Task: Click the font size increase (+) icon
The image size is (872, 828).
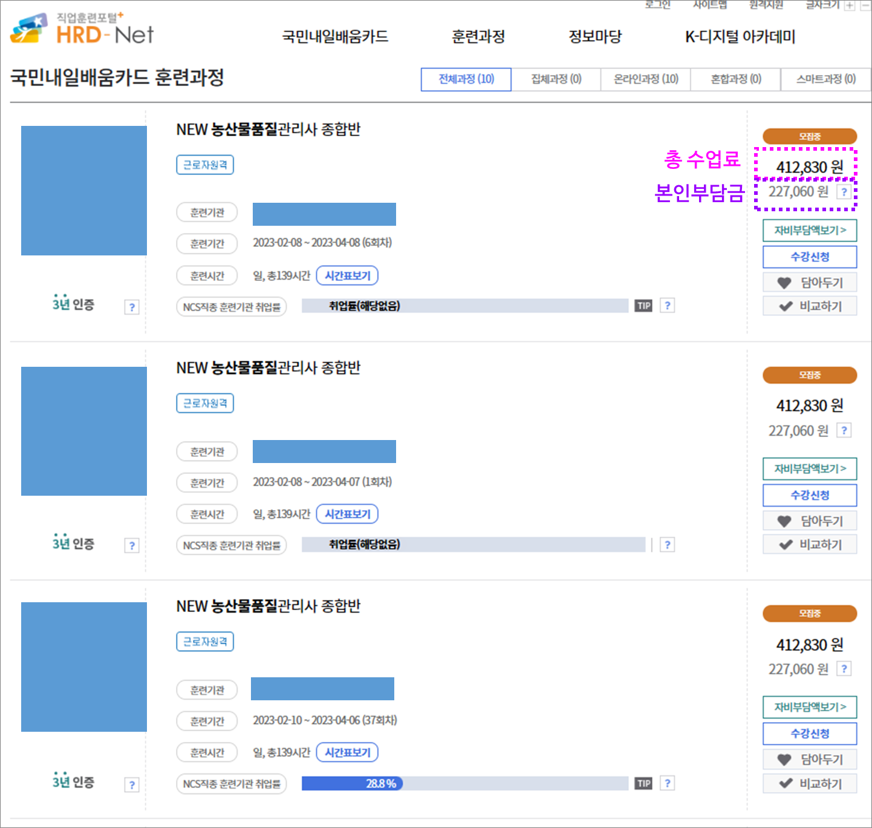Action: pos(851,5)
